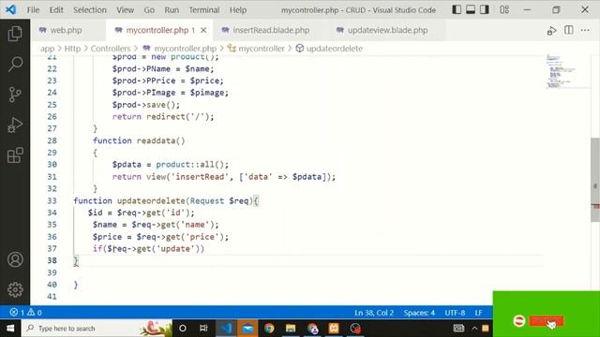Open the Run and Debug view

(15, 125)
